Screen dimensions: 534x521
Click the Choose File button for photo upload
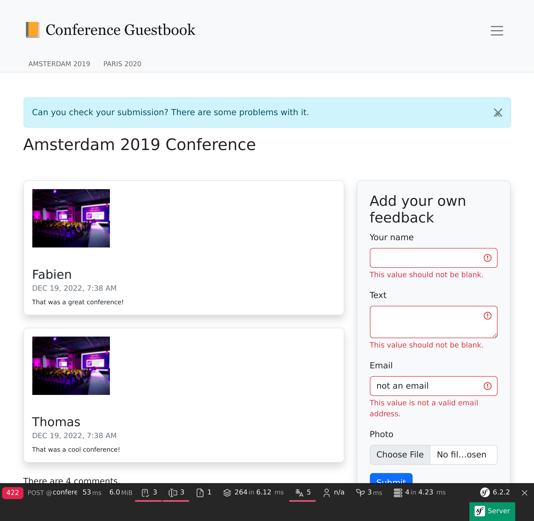pos(400,454)
